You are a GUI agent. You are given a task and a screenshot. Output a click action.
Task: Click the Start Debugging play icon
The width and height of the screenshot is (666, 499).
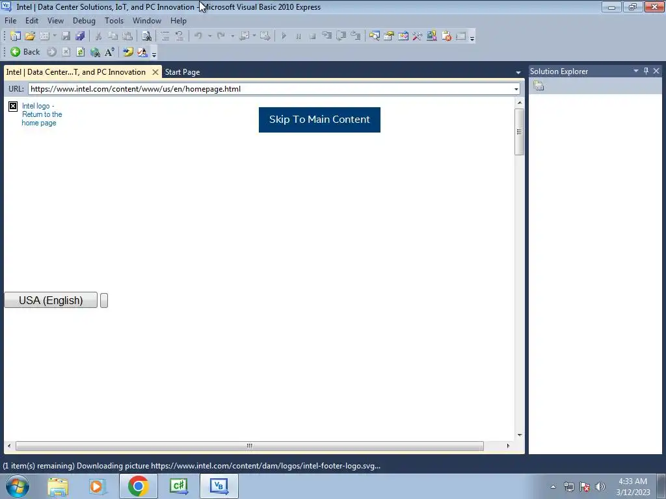(x=284, y=36)
